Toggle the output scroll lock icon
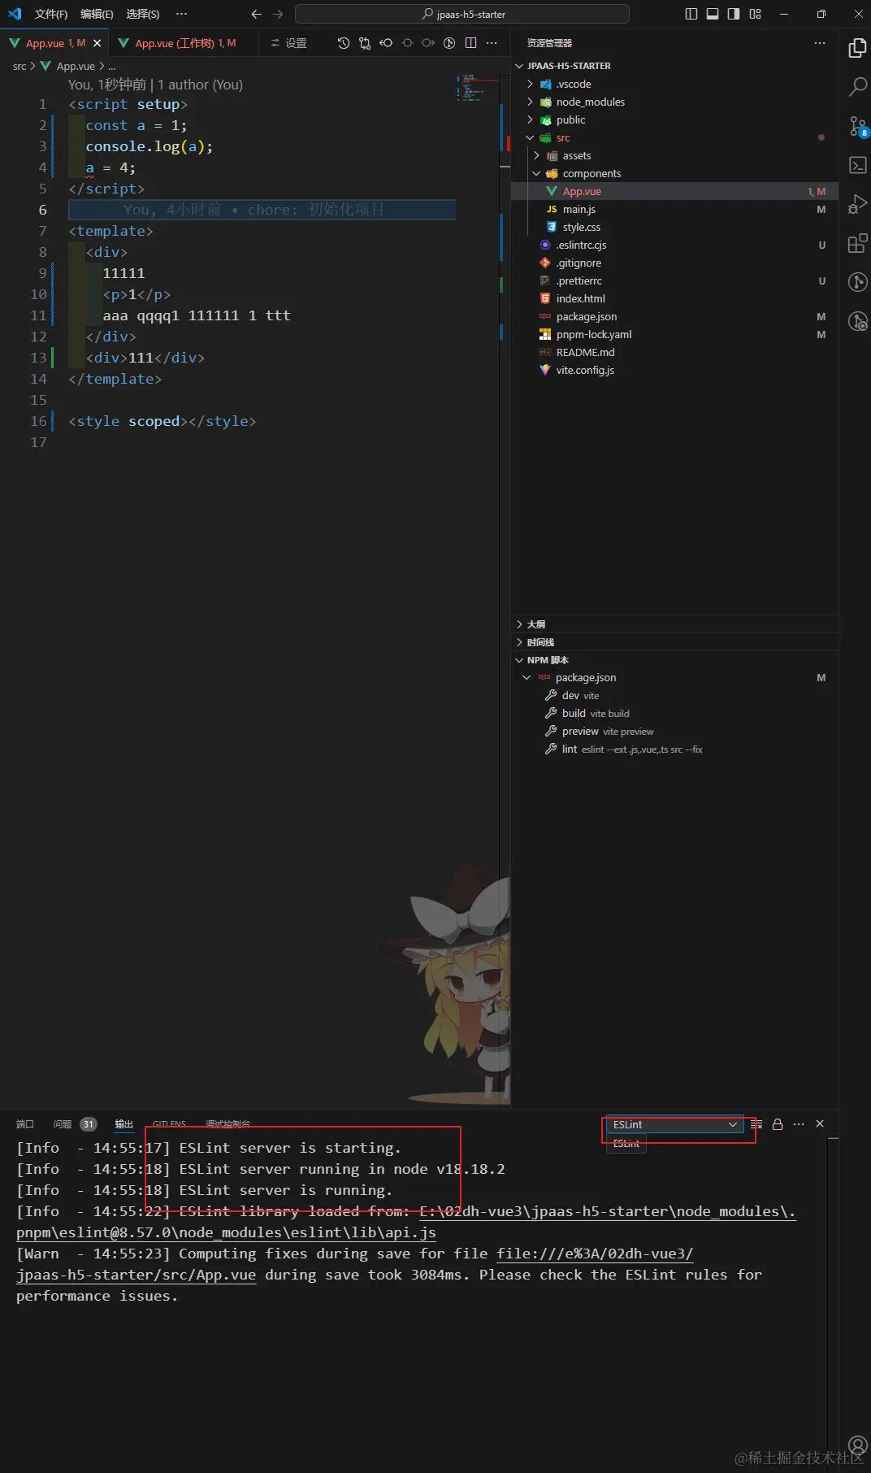 778,1124
